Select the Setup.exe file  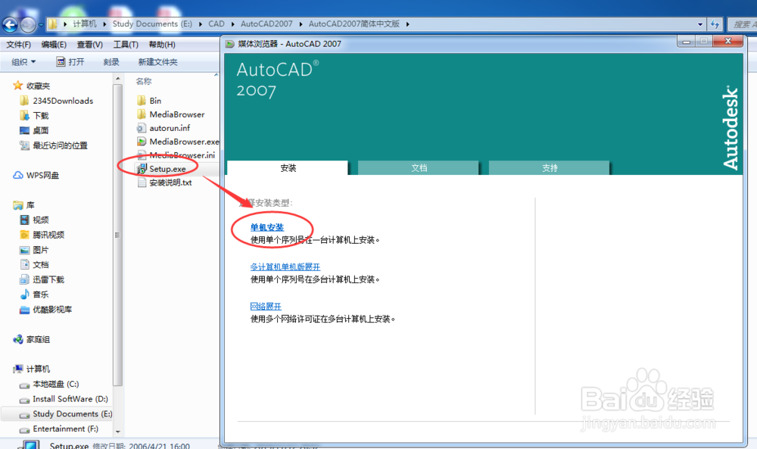167,169
